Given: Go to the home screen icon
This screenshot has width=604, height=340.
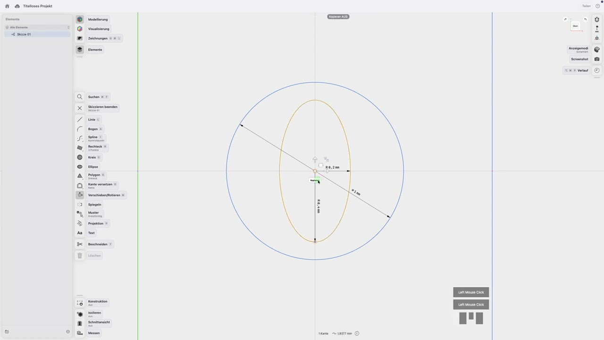Looking at the screenshot, I should coord(7,6).
